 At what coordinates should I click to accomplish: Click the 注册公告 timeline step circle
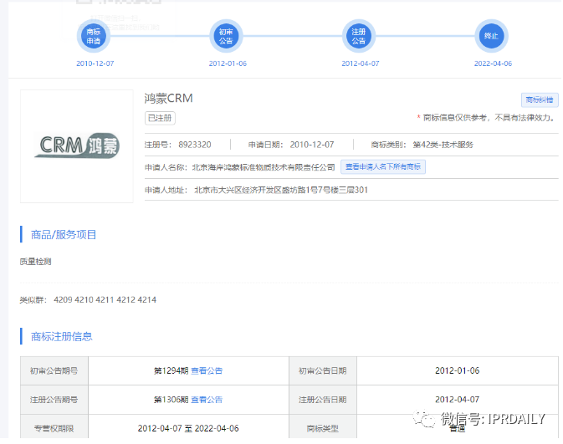tap(359, 36)
